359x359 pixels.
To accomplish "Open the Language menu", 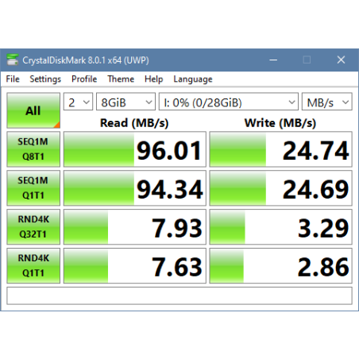I will point(193,79).
